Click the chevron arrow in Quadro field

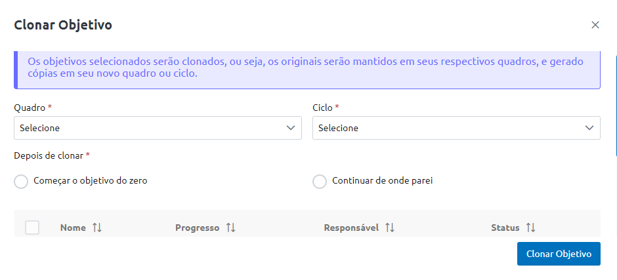[291, 128]
